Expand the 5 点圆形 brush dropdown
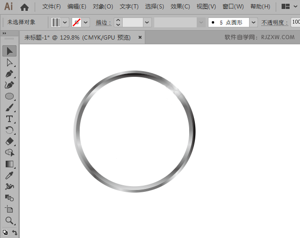 [x=253, y=22]
